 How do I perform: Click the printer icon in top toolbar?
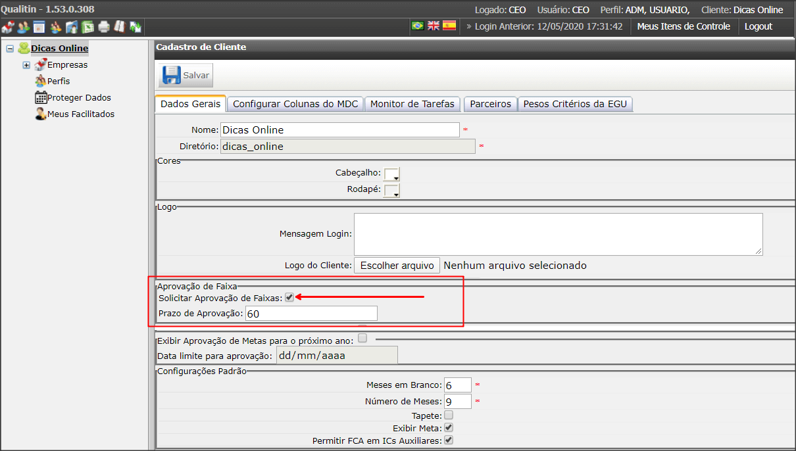(104, 27)
